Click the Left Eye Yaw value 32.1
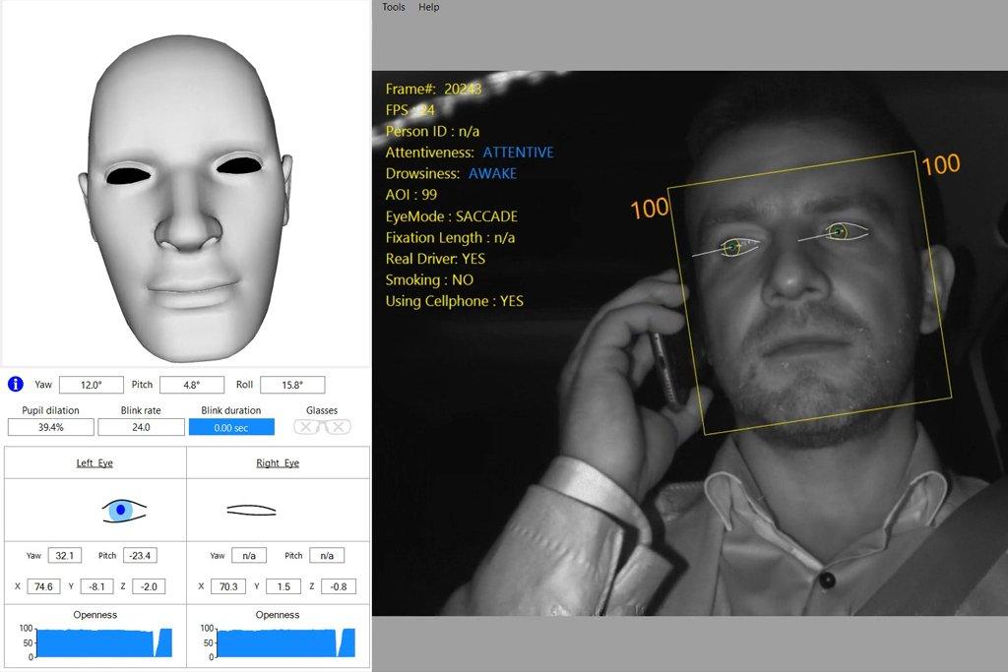This screenshot has height=672, width=1008. point(65,556)
